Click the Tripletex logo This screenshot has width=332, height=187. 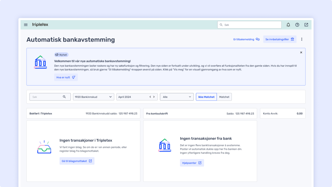[x=40, y=25]
